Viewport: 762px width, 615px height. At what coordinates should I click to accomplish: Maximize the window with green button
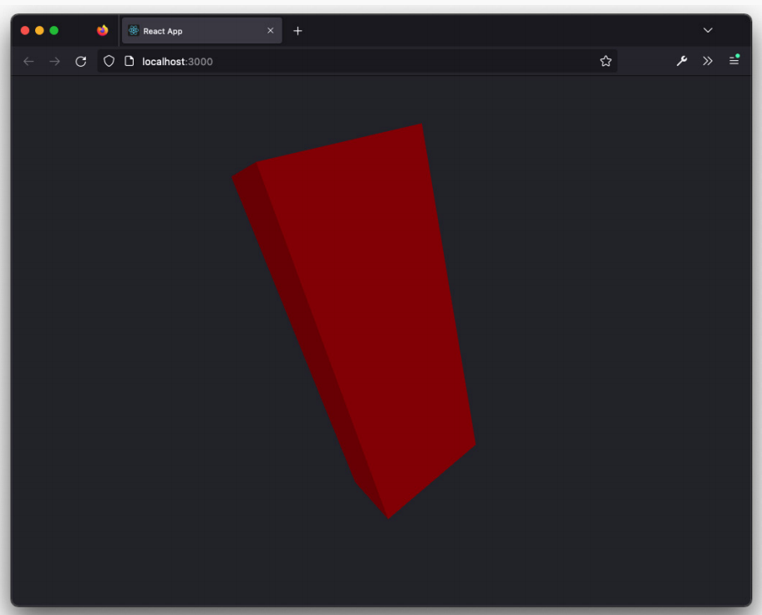tap(54, 31)
